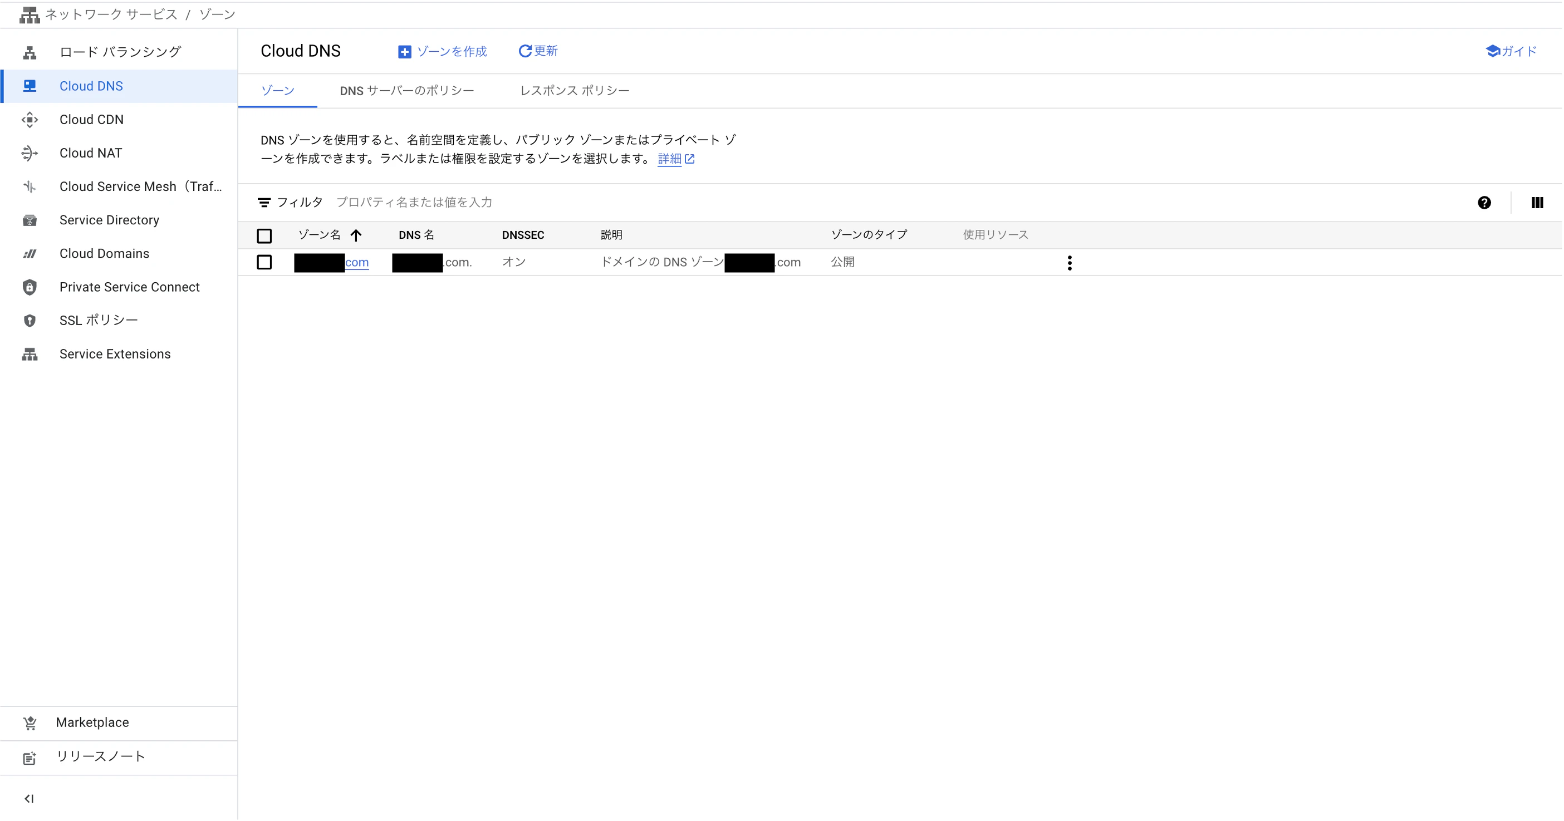Collapse the sidebar navigation menu
Viewport: 1564px width, 821px height.
(x=29, y=799)
